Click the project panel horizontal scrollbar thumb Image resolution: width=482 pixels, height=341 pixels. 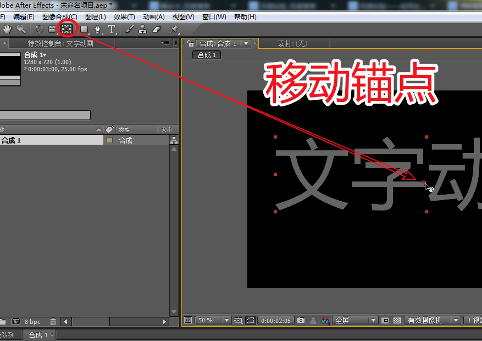coord(91,321)
